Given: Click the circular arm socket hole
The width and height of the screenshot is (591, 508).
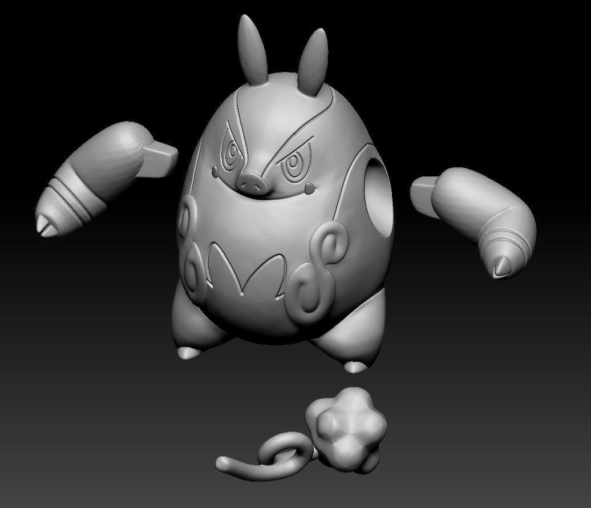Looking at the screenshot, I should pyautogui.click(x=378, y=197).
